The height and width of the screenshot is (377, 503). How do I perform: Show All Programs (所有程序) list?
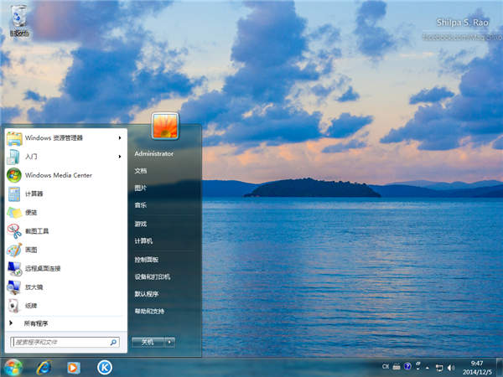point(36,323)
